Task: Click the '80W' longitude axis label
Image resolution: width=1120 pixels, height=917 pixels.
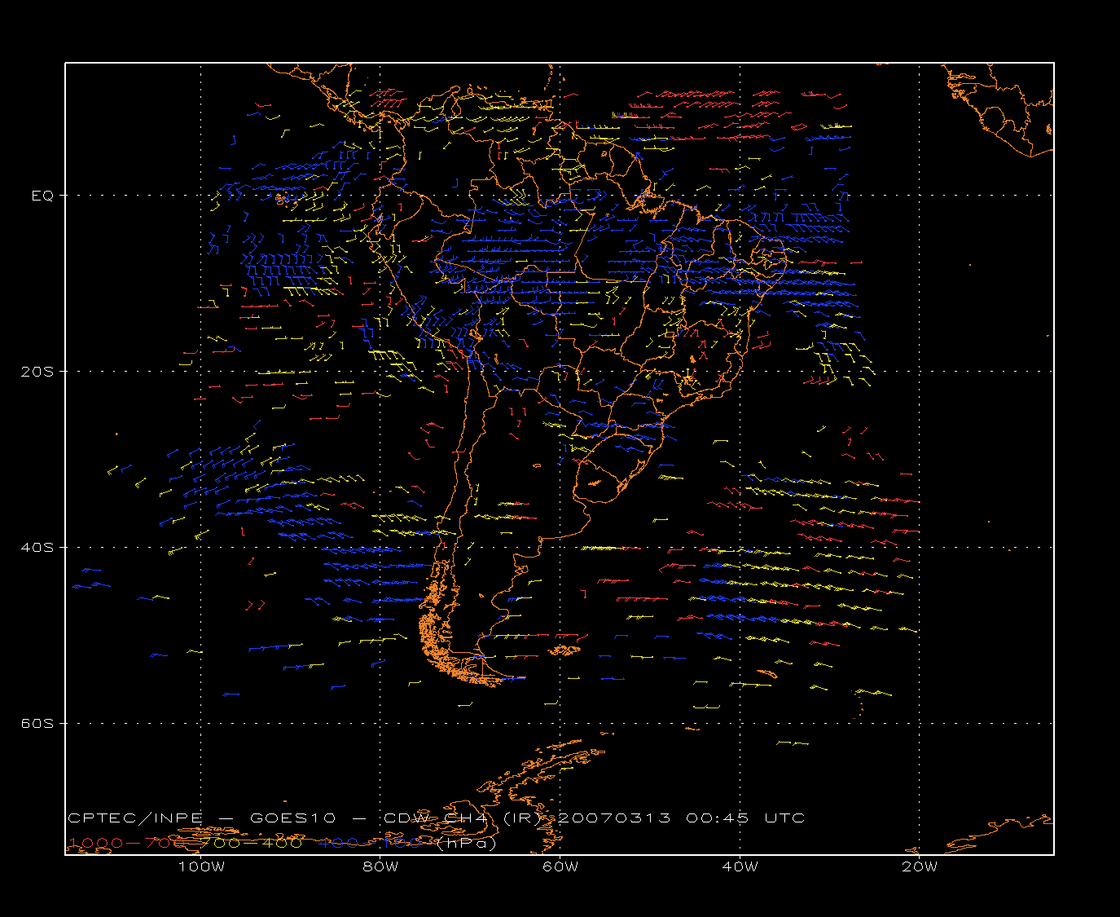Action: [380, 866]
